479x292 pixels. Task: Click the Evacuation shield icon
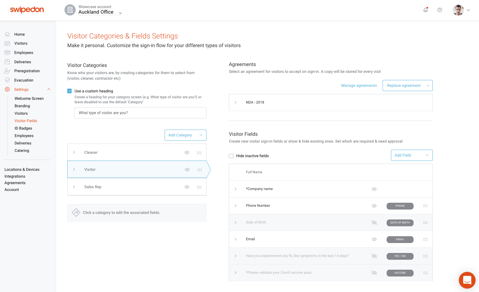click(x=7, y=80)
